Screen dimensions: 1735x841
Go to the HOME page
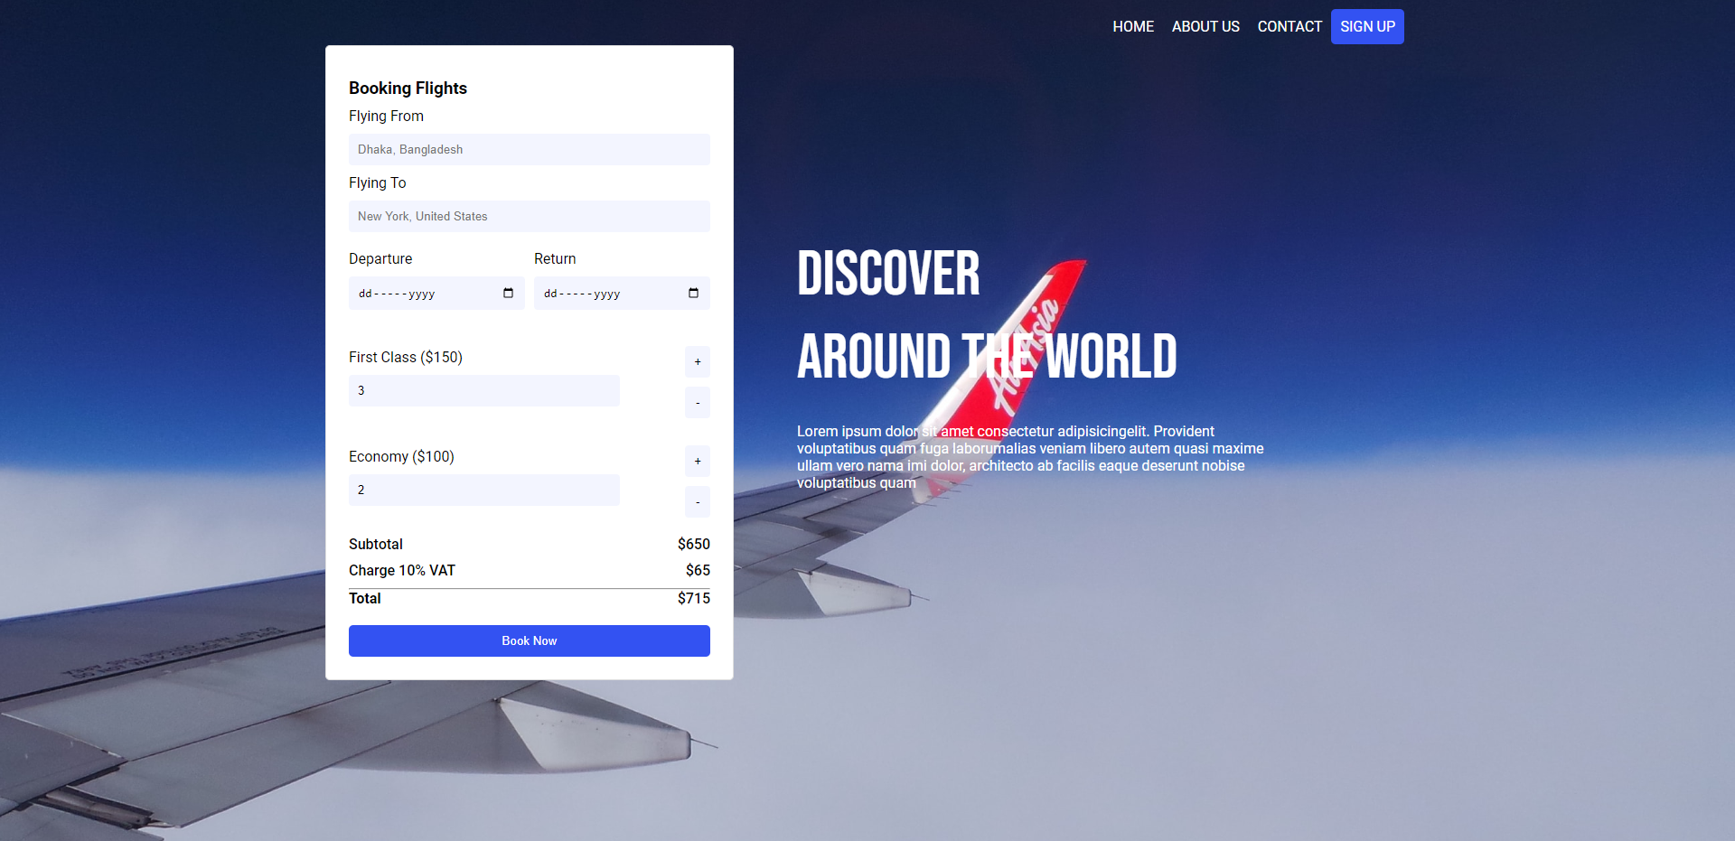[x=1132, y=27]
